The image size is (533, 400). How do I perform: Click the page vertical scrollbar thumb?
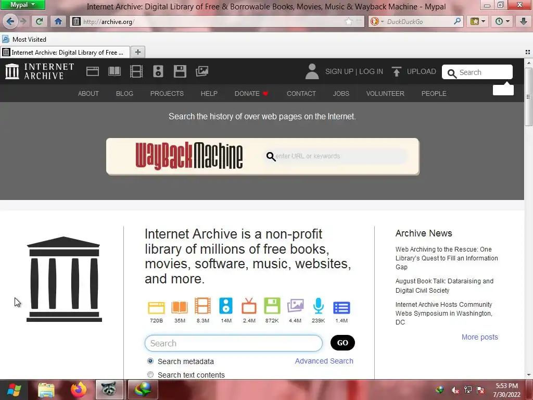point(528,97)
